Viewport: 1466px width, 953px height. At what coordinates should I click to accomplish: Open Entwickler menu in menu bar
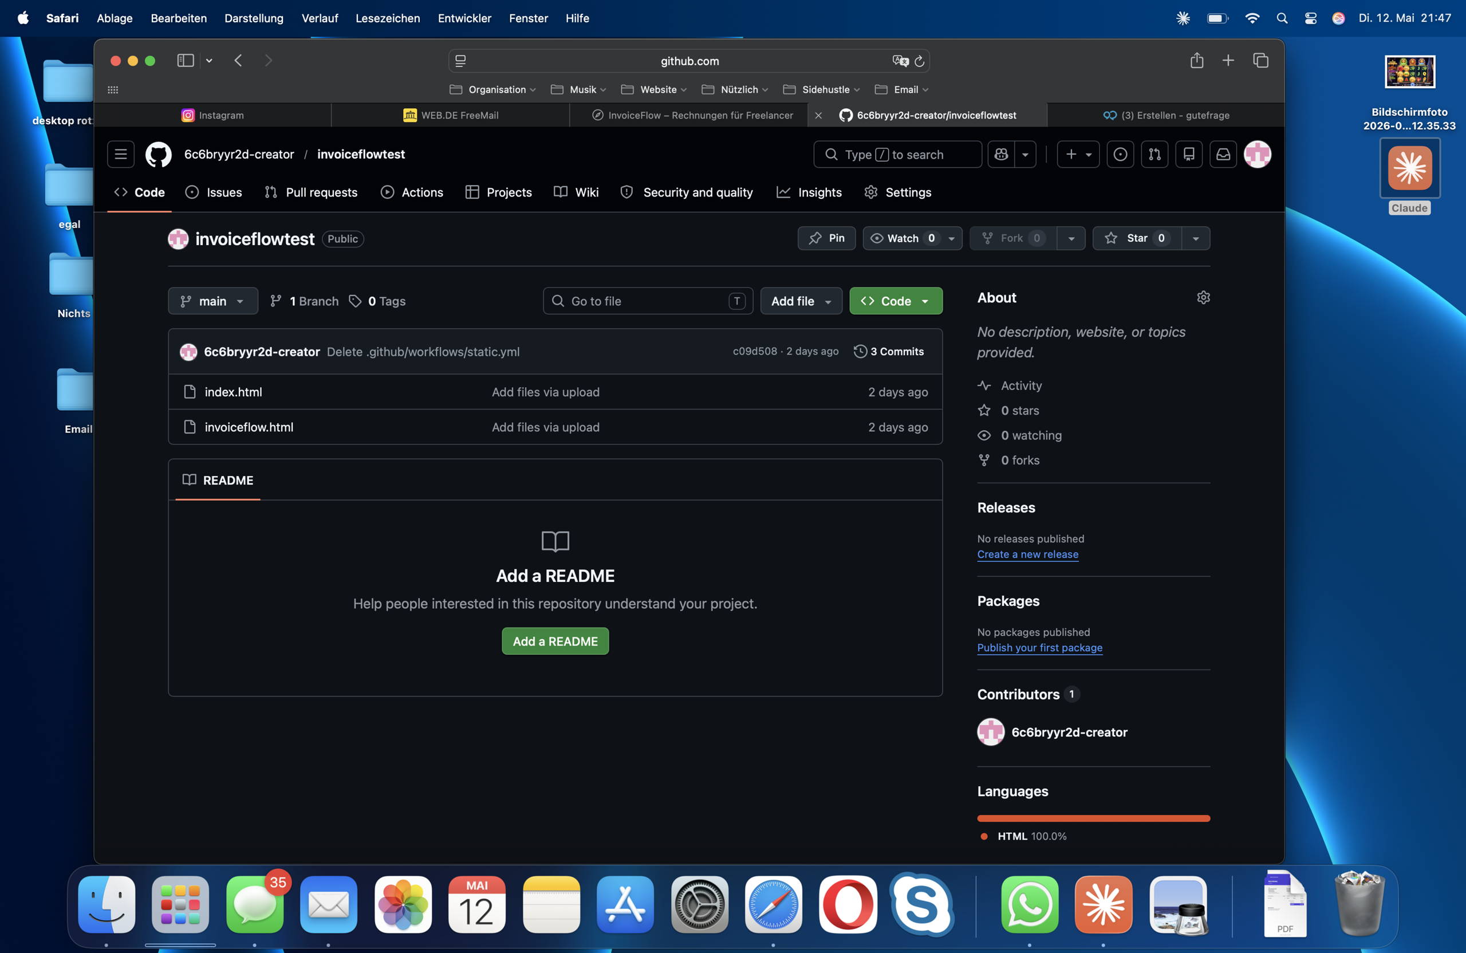(464, 18)
